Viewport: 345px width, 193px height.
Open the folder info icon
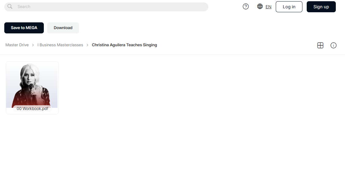333,45
